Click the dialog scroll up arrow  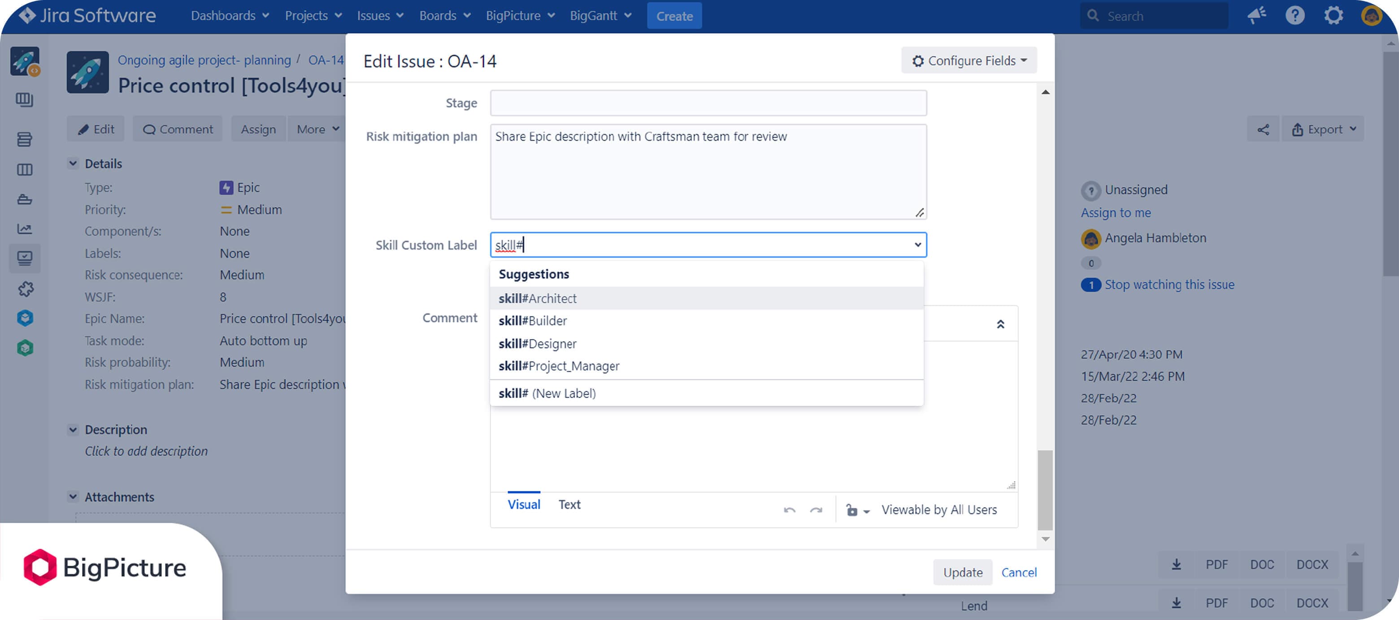(1046, 92)
